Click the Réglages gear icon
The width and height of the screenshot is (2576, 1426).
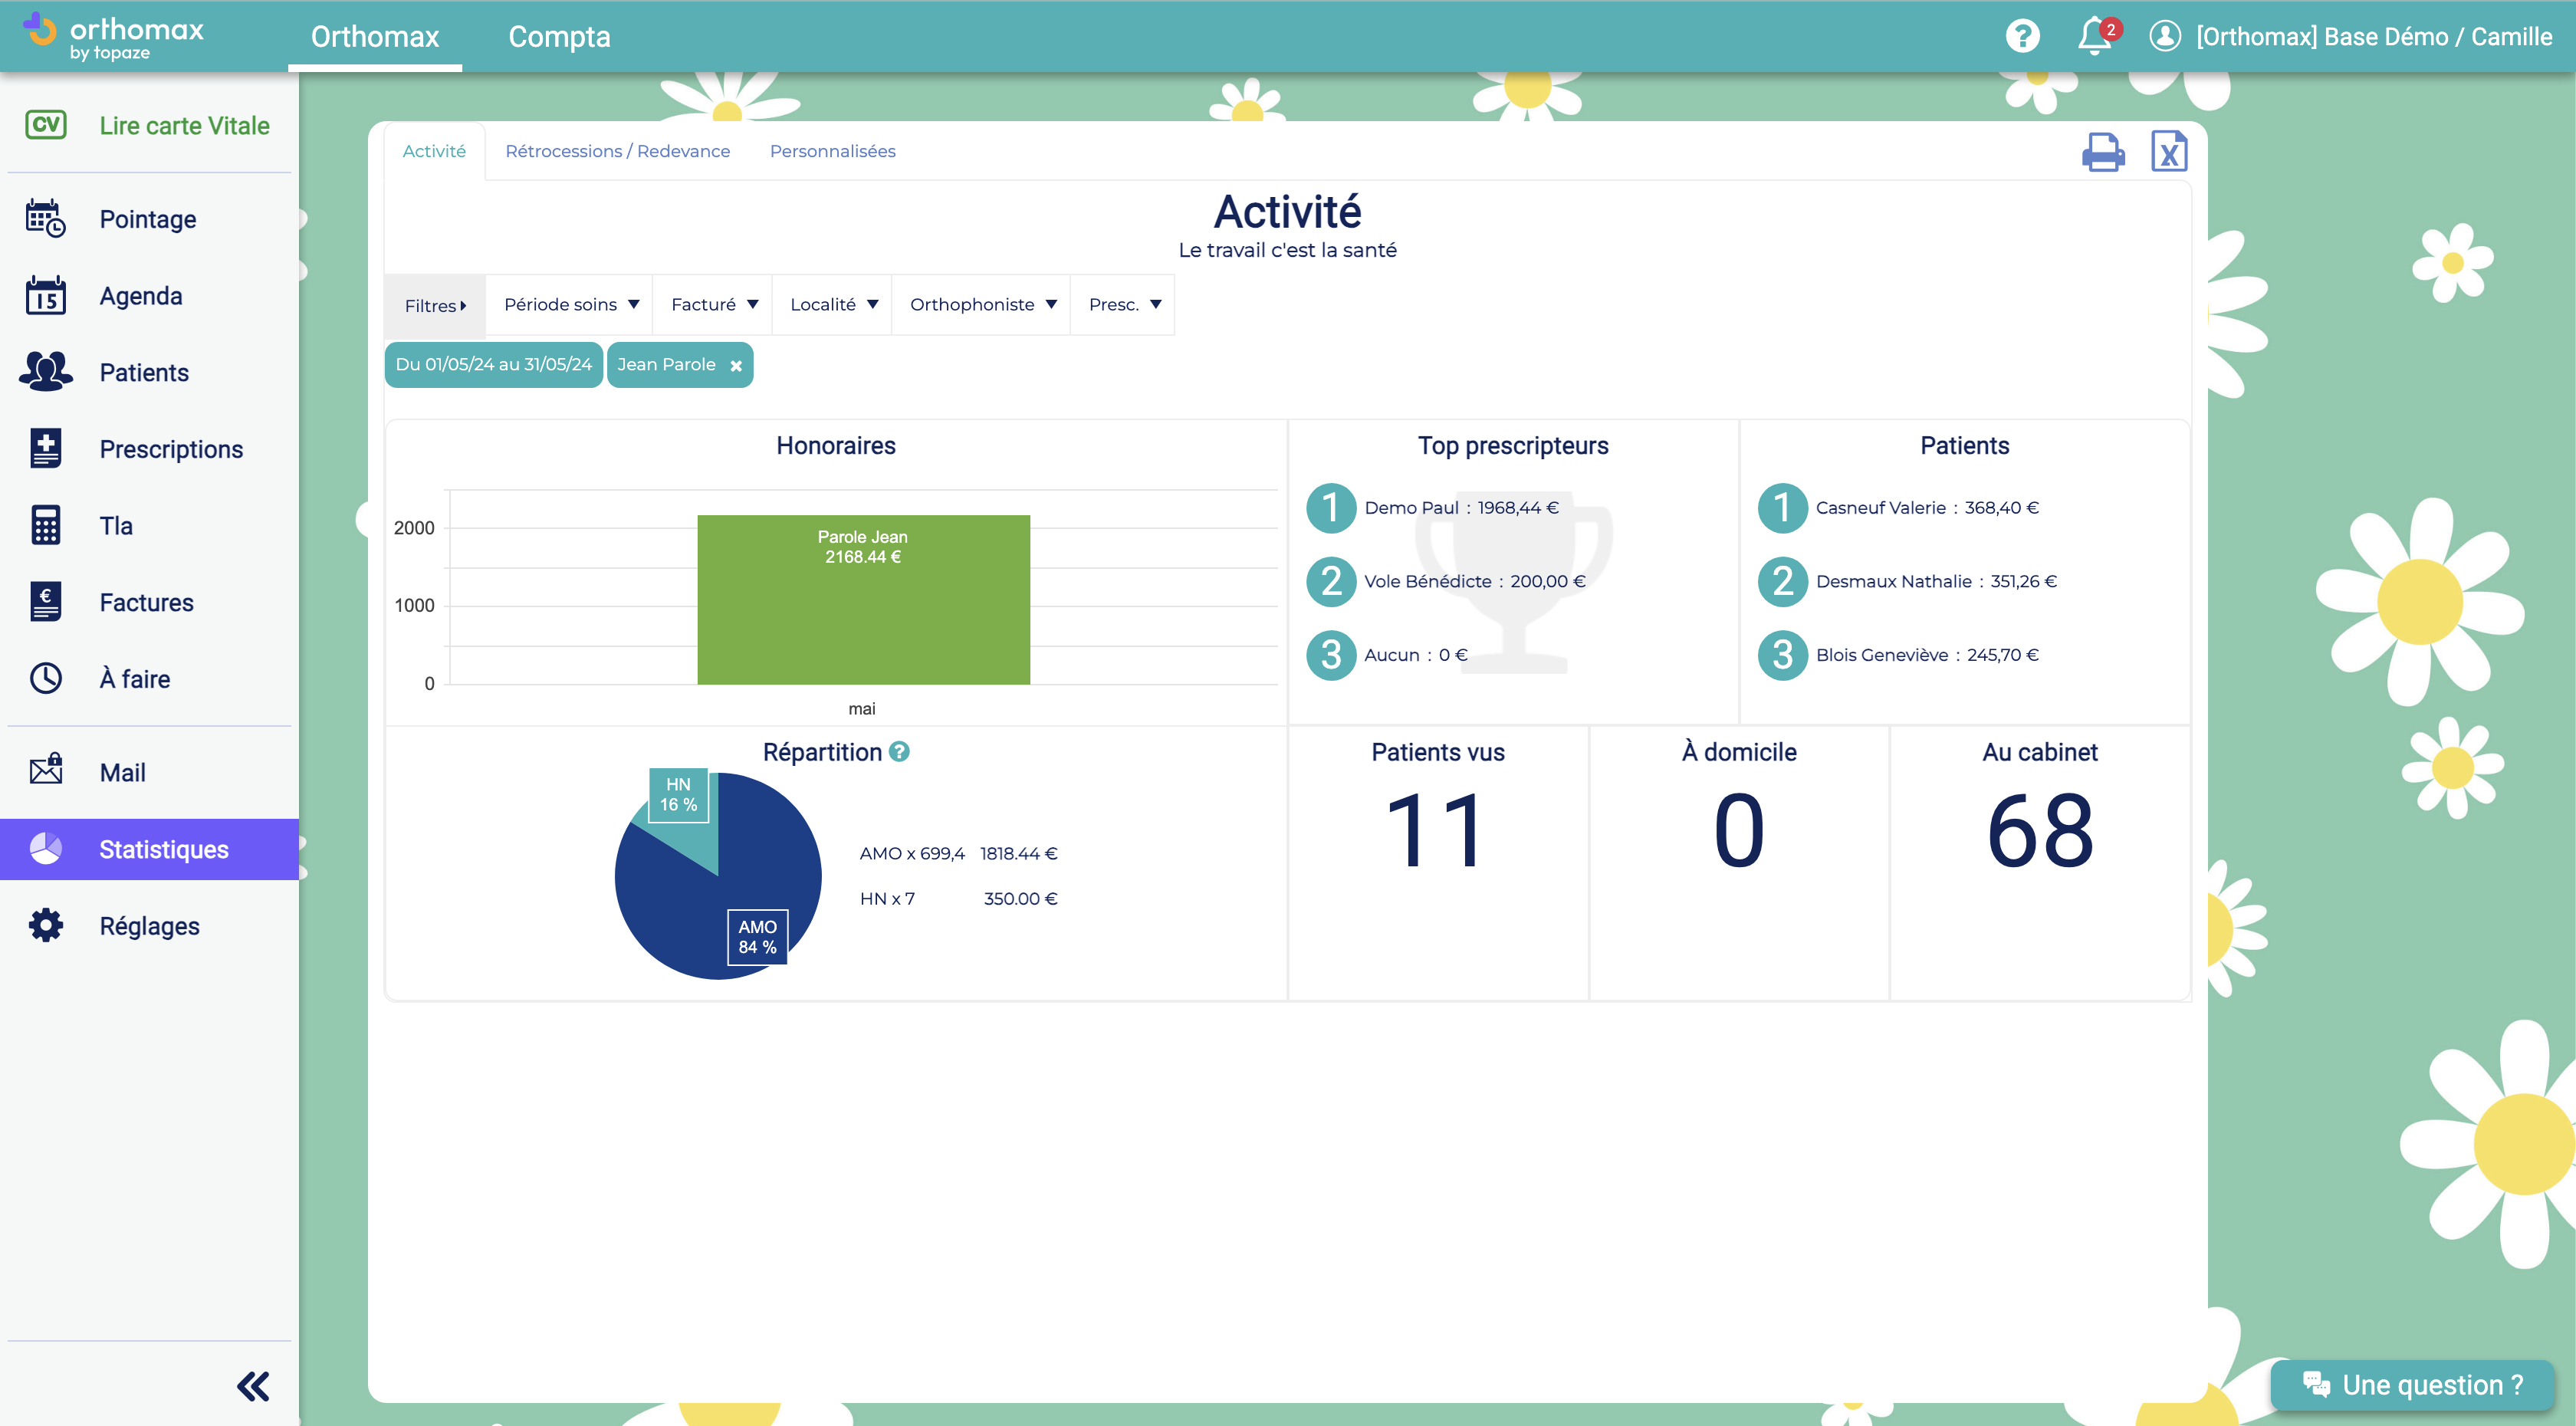pos(46,926)
